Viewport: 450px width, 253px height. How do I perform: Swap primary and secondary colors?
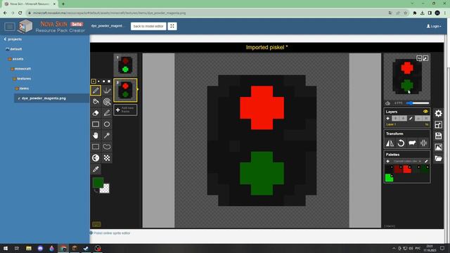click(96, 190)
